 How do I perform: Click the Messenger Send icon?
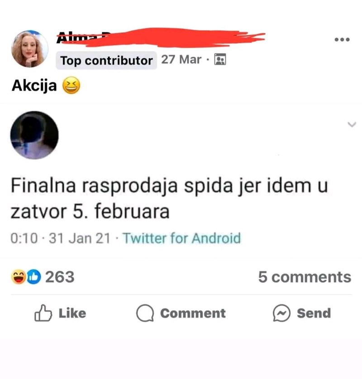tap(281, 313)
